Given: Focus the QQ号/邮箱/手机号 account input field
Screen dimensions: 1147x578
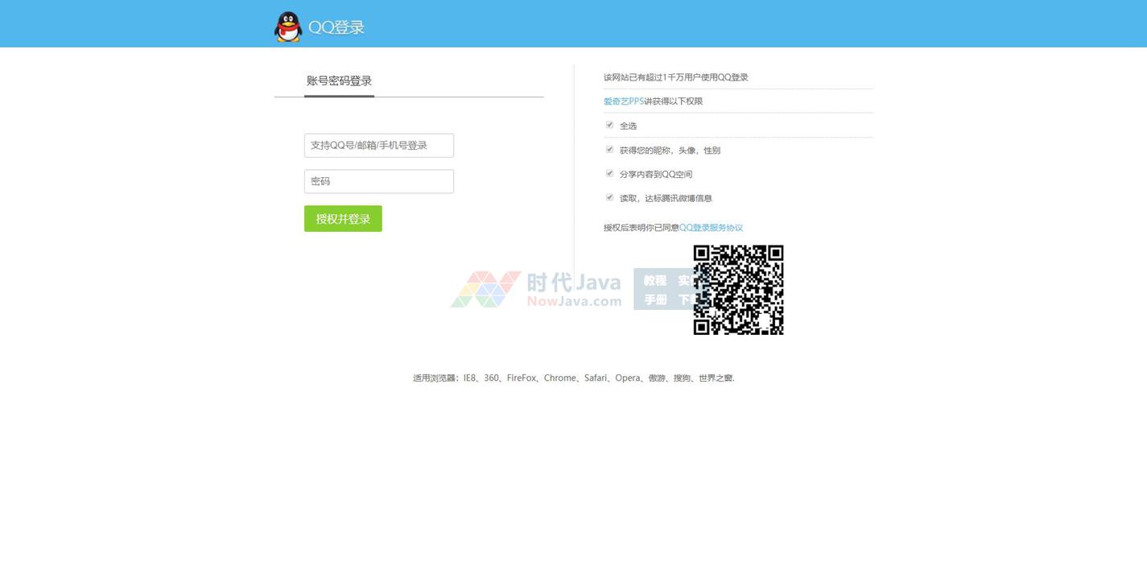Looking at the screenshot, I should point(378,146).
